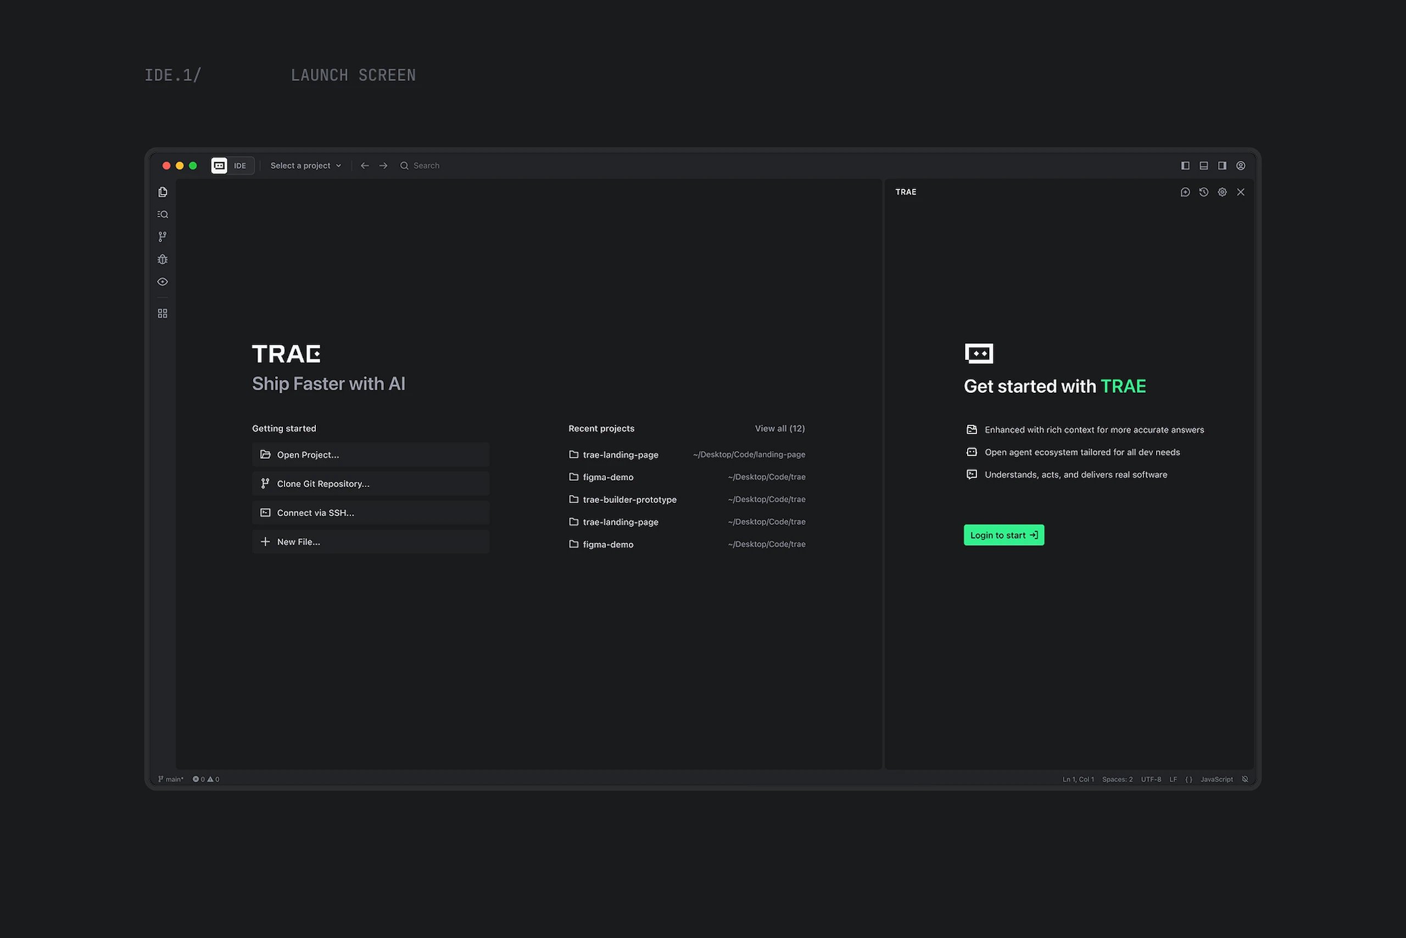This screenshot has height=938, width=1406.
Task: Click the green Login to start button
Action: (x=1003, y=535)
